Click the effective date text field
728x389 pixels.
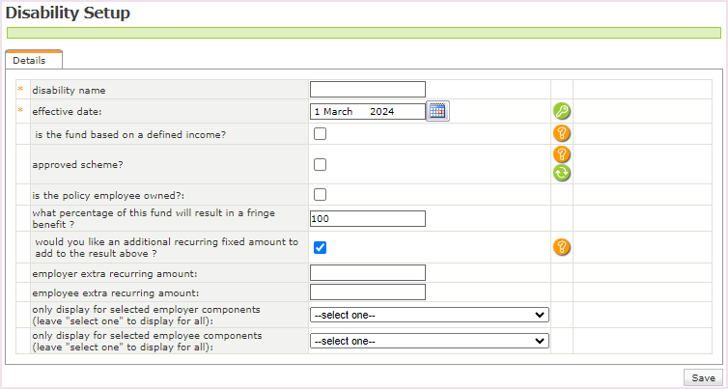(x=367, y=111)
